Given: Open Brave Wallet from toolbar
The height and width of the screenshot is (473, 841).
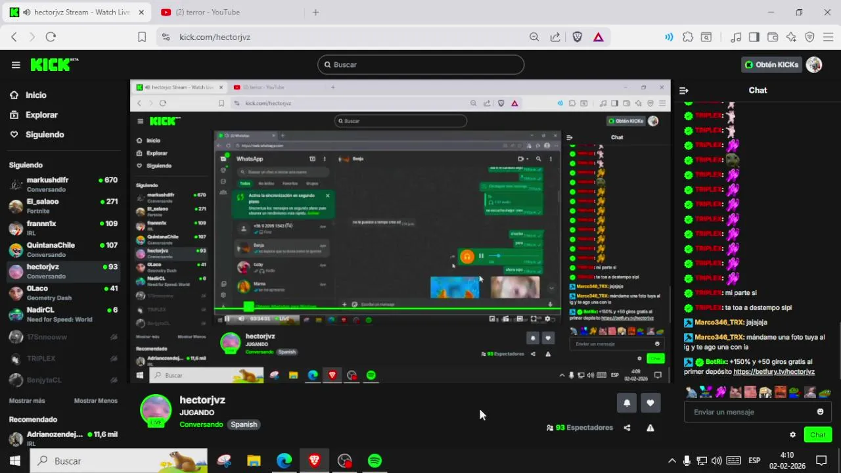Looking at the screenshot, I should click(x=773, y=37).
